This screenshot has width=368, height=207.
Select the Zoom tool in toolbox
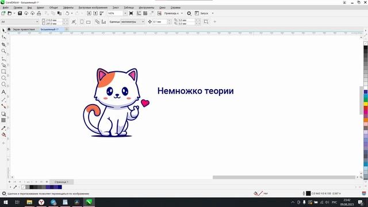tap(3, 51)
